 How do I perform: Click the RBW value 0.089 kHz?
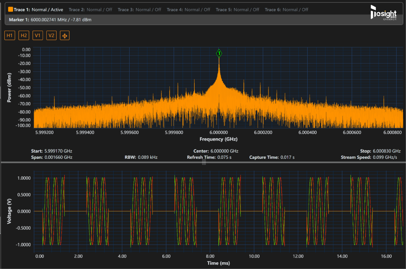[148, 157]
